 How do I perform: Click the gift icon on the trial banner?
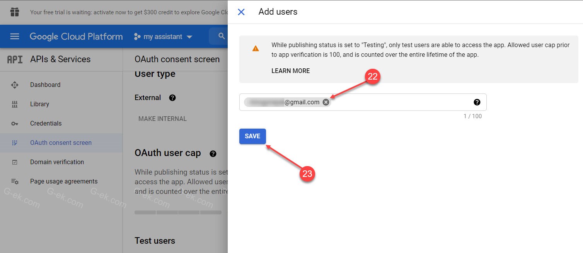15,12
